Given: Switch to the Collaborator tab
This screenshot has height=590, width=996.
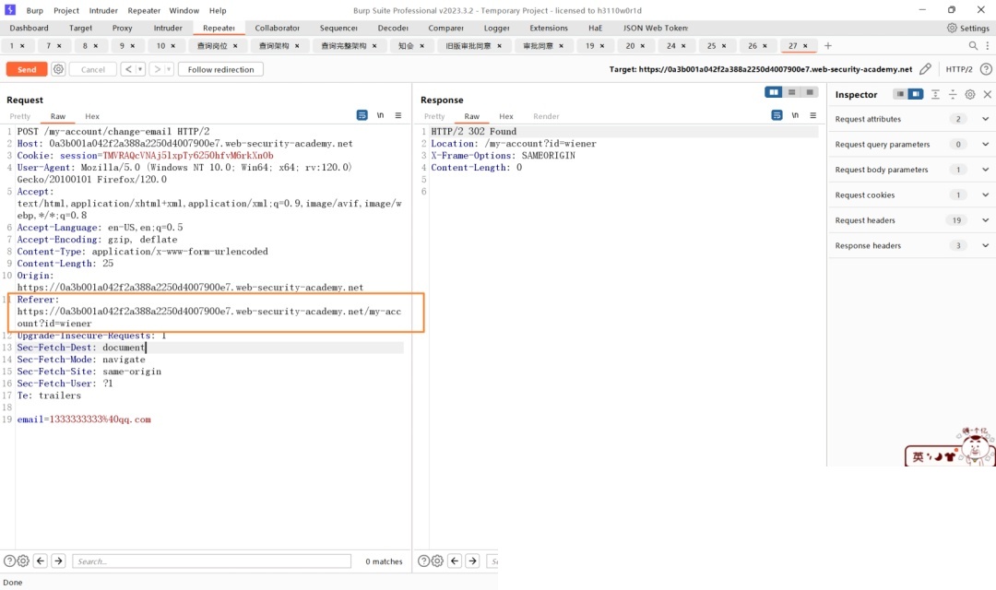Looking at the screenshot, I should click(x=277, y=28).
